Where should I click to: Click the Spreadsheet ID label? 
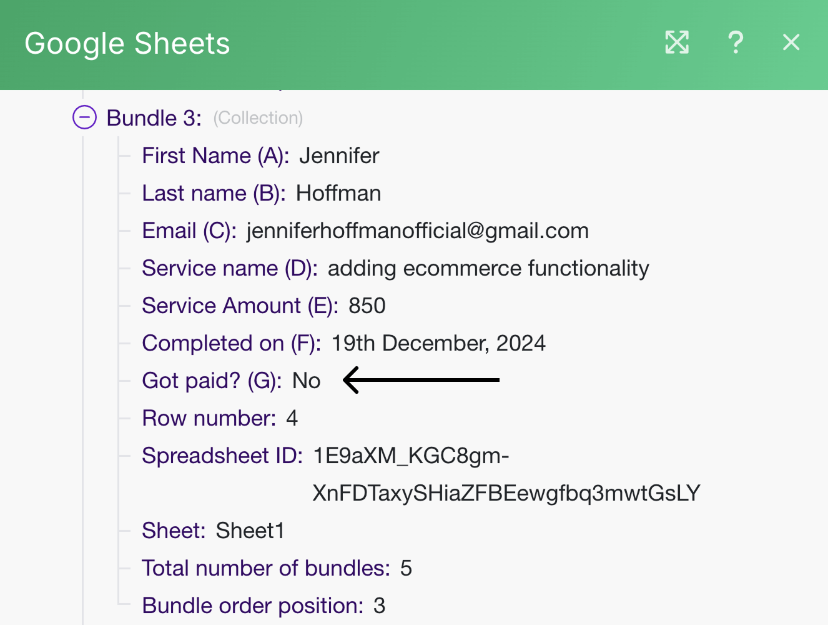[222, 456]
